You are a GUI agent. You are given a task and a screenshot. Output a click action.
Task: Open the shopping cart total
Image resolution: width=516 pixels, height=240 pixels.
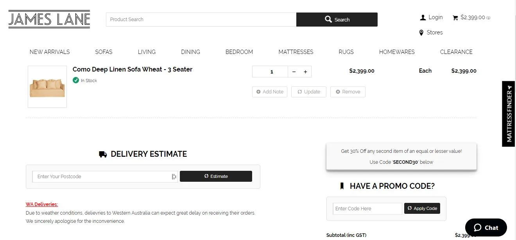tap(471, 18)
